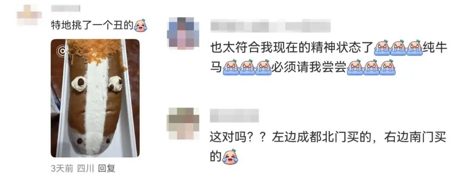Open the horse-shaped bread photo
The image size is (459, 183).
pos(95,98)
